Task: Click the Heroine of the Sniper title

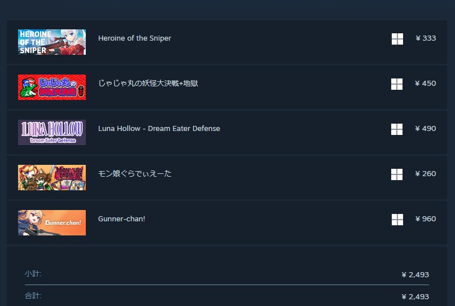Action: (134, 38)
